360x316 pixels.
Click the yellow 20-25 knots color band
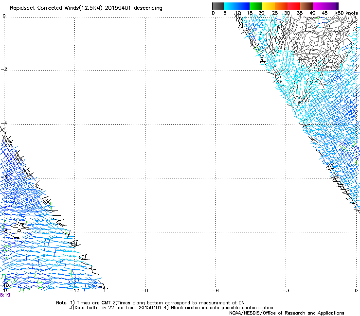[x=269, y=6]
